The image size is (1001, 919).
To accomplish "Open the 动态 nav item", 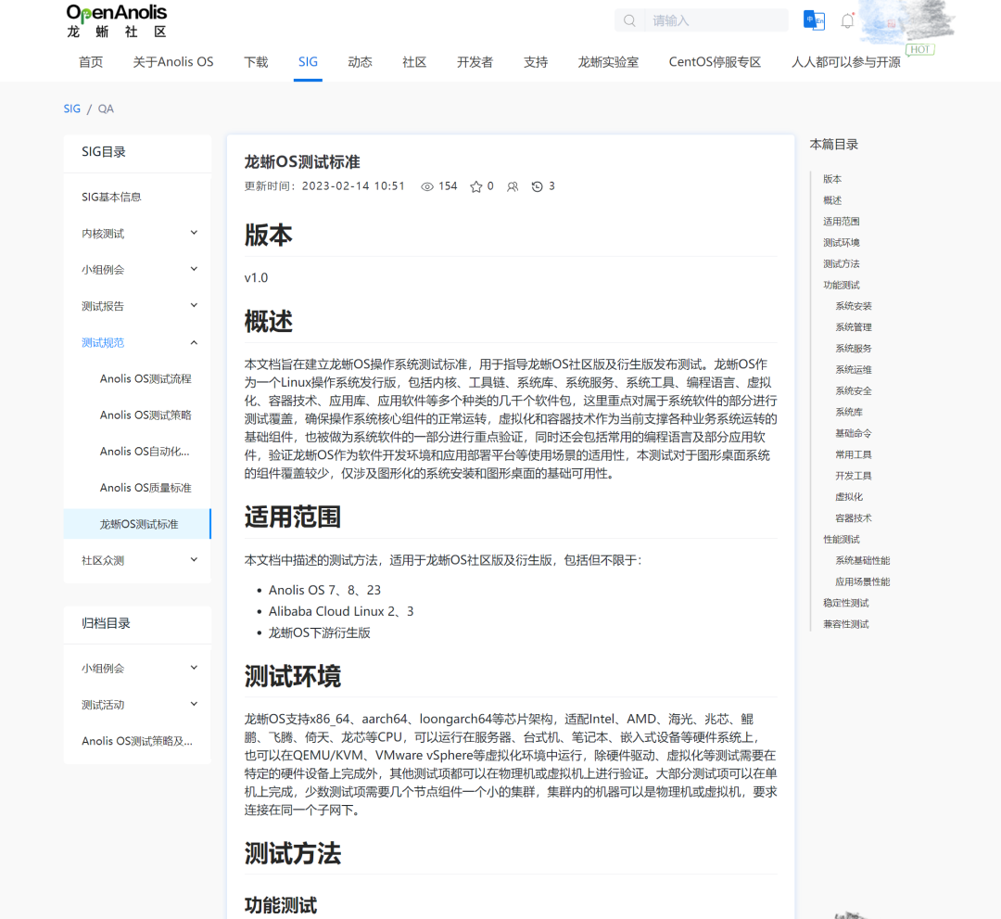I will coord(360,62).
